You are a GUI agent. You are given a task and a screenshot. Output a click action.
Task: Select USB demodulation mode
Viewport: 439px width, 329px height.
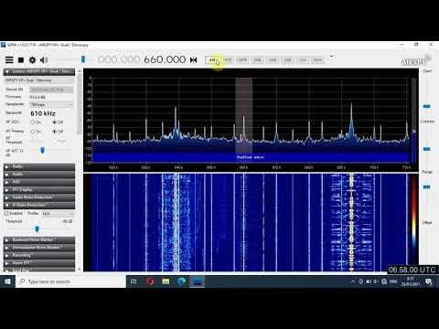(x=273, y=60)
